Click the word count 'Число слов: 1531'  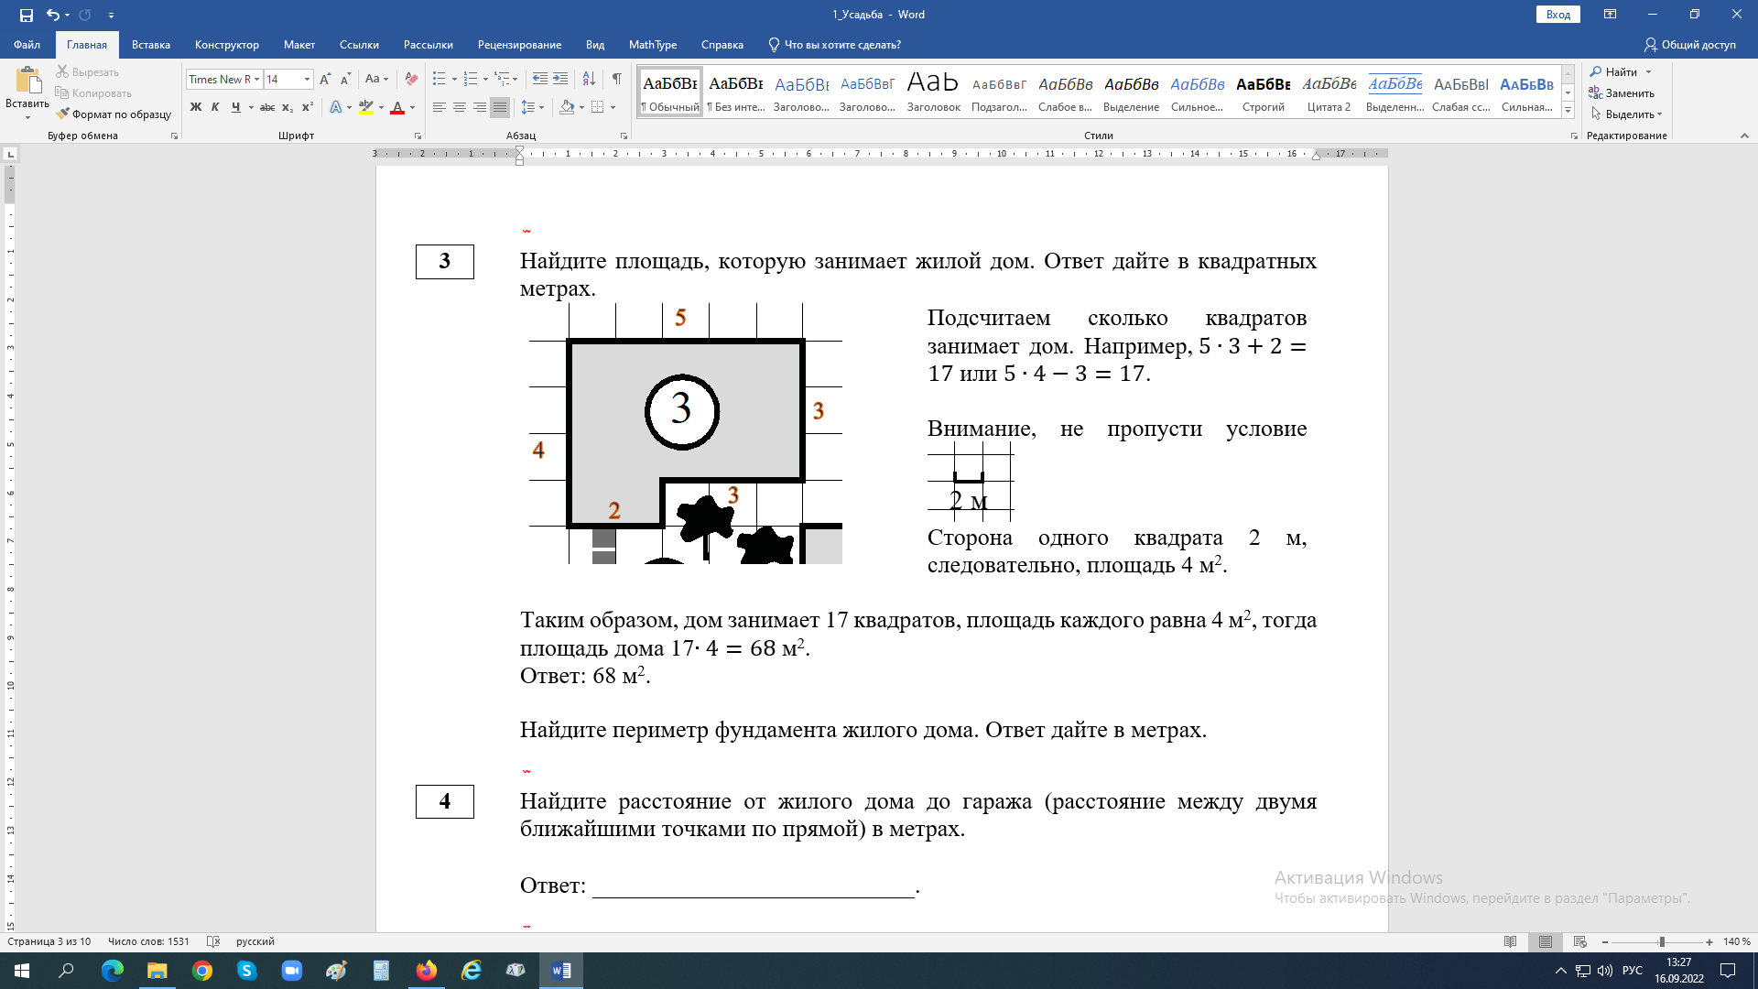[x=148, y=942]
